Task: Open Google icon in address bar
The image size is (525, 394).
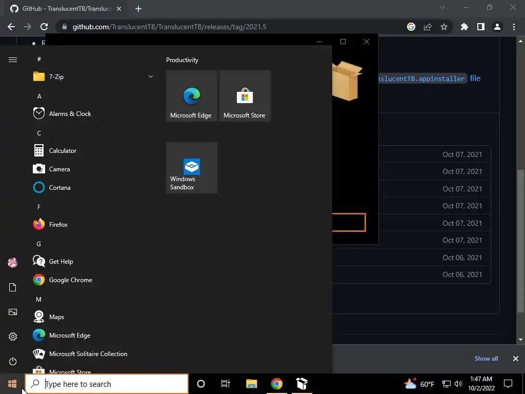Action: pos(411,27)
